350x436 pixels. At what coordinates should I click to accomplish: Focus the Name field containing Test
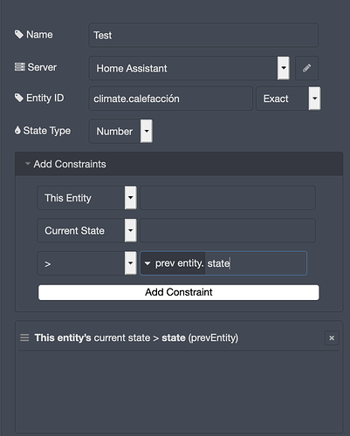[x=203, y=35]
